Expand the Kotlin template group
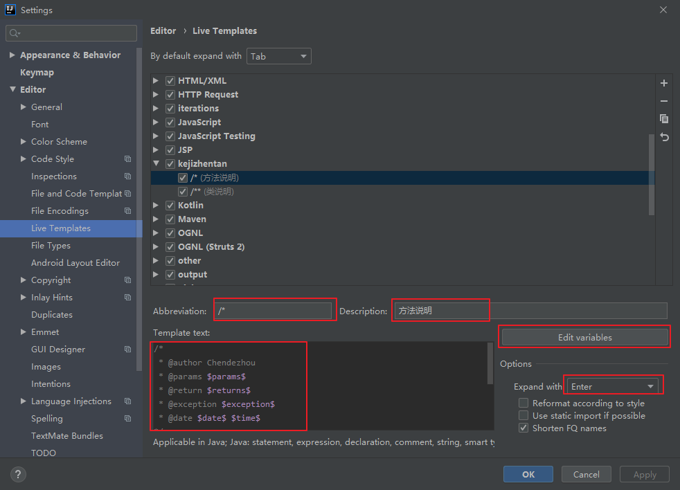 point(156,206)
